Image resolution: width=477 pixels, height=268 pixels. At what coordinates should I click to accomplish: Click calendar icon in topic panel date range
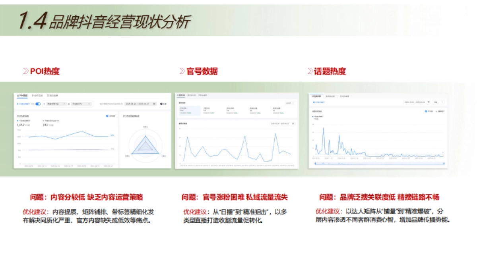pos(428,102)
